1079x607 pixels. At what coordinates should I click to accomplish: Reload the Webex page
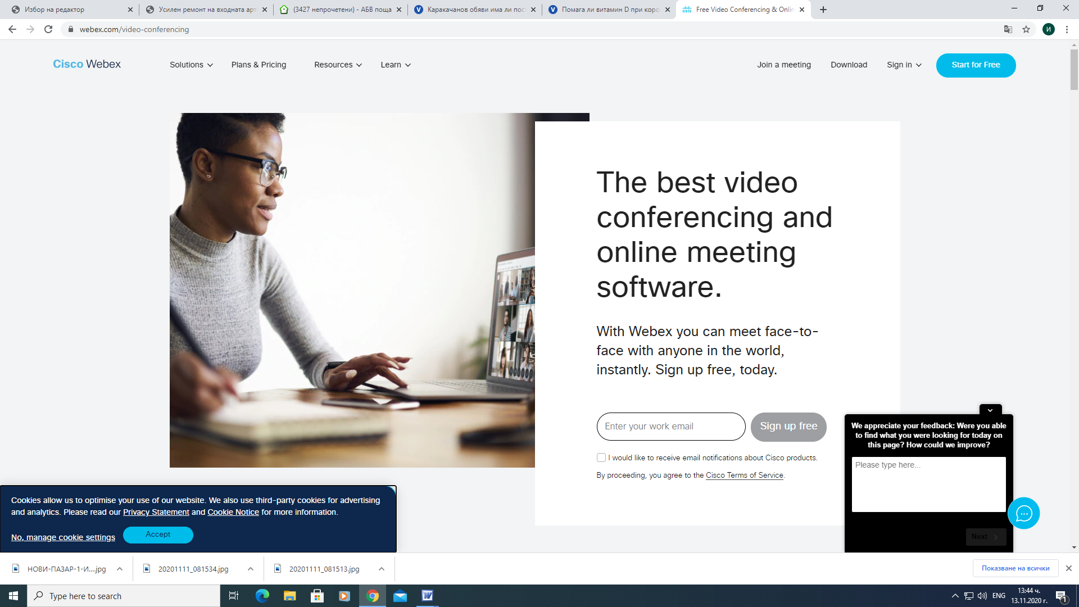pos(48,29)
